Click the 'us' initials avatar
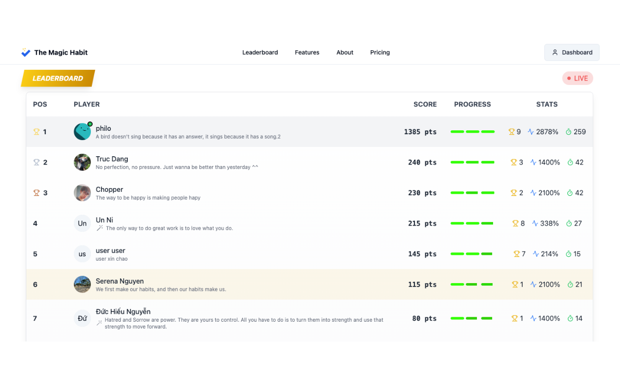This screenshot has height=371, width=620. pos(83,254)
